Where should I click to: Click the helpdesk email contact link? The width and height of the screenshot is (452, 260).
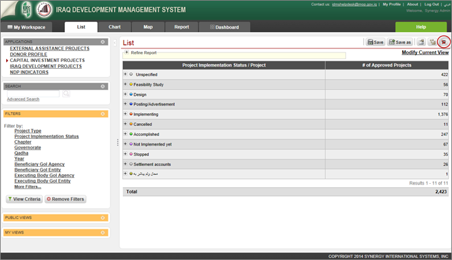pyautogui.click(x=354, y=4)
